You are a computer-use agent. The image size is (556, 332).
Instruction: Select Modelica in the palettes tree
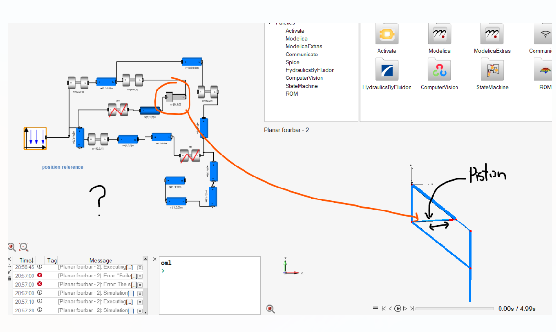click(297, 39)
